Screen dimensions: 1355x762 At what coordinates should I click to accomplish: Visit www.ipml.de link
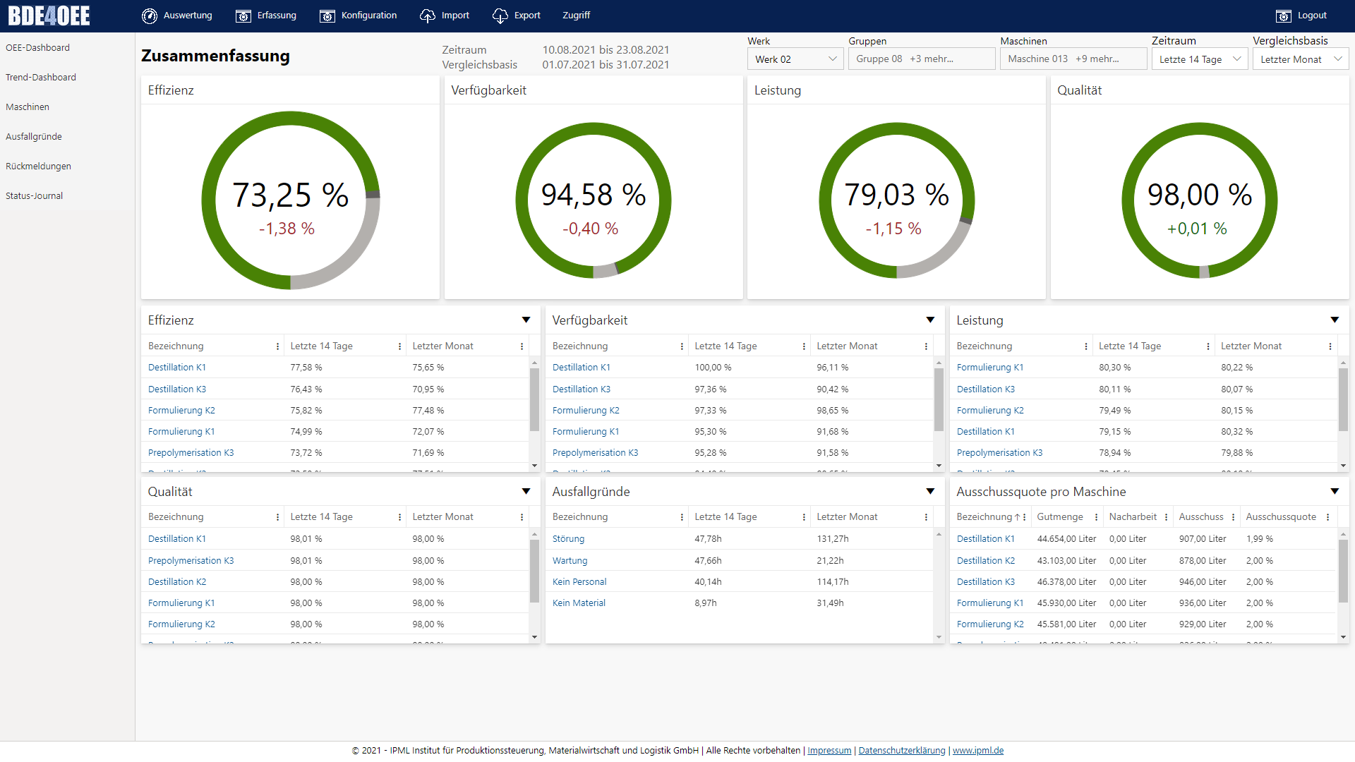click(x=978, y=751)
